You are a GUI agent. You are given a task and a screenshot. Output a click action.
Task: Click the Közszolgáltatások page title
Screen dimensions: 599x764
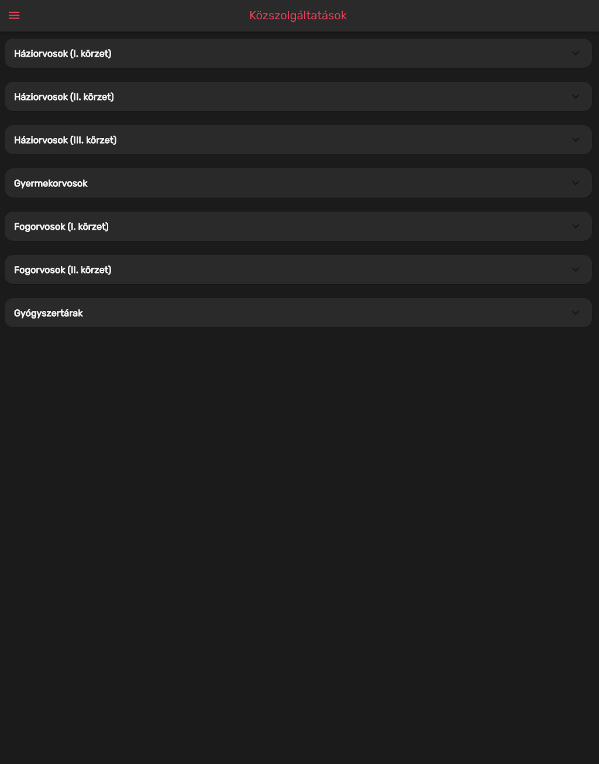tap(298, 16)
